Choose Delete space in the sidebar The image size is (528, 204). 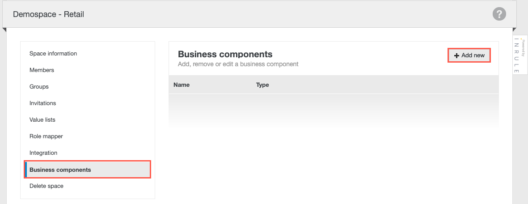(46, 186)
